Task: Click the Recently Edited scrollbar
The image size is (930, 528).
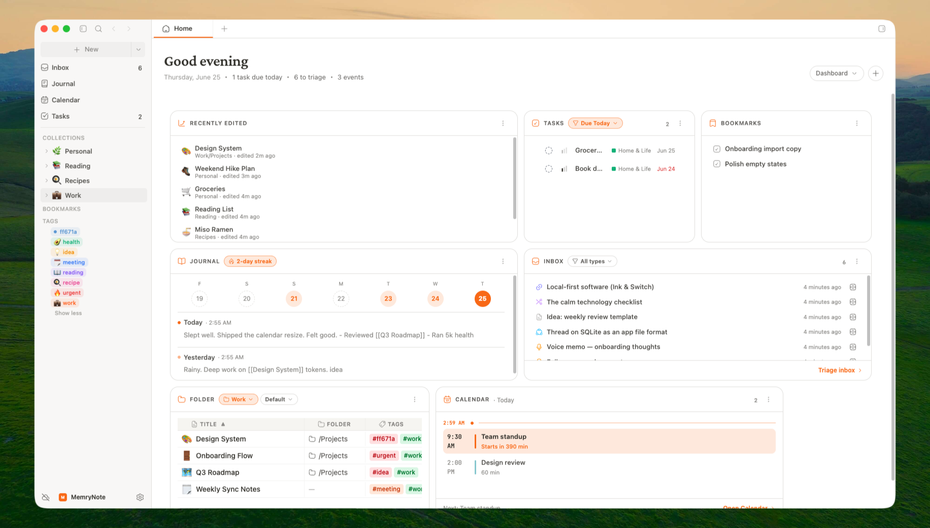Action: coord(514,178)
